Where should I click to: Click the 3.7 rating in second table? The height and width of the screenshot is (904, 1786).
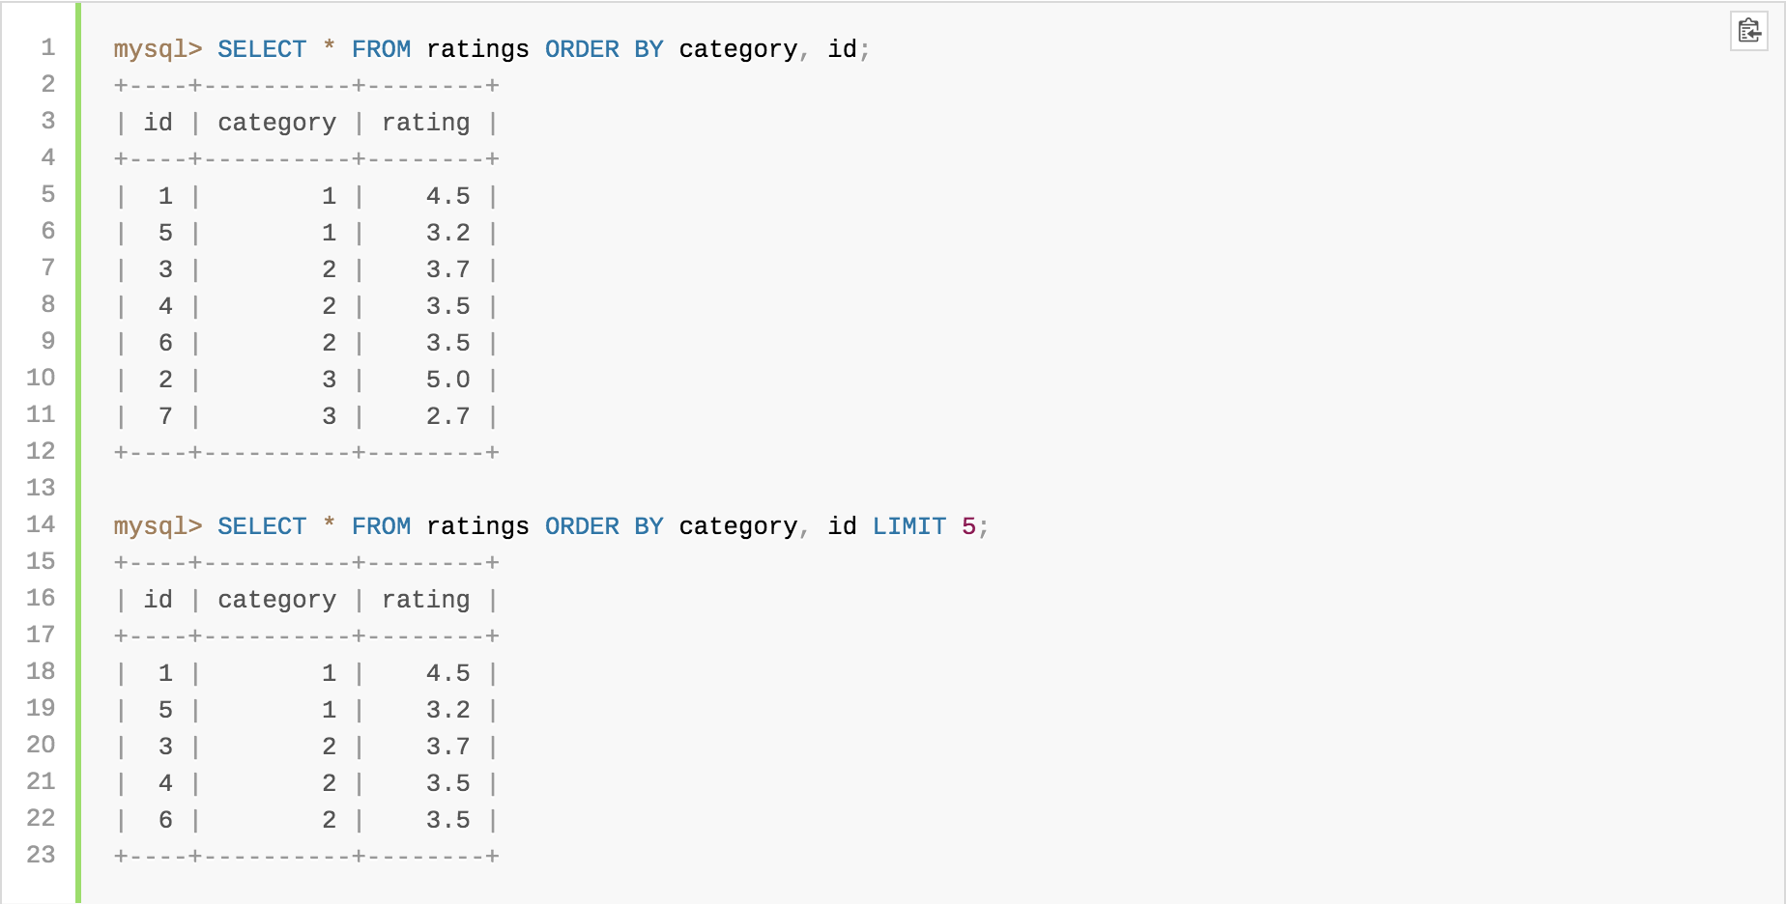(x=448, y=747)
